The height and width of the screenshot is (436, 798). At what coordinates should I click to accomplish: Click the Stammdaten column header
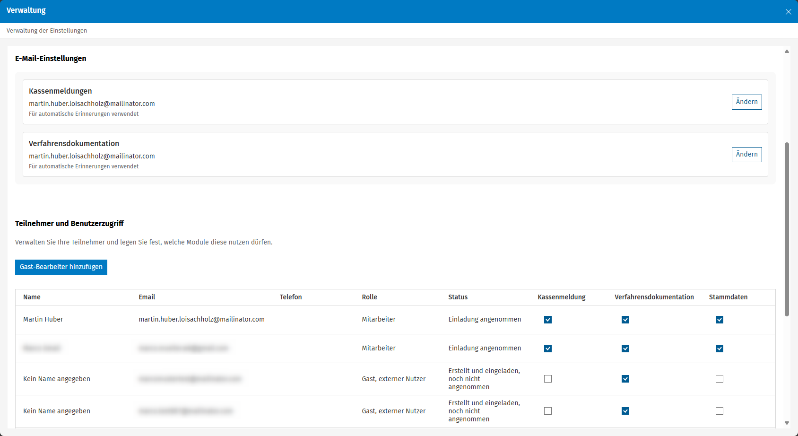[x=728, y=297]
